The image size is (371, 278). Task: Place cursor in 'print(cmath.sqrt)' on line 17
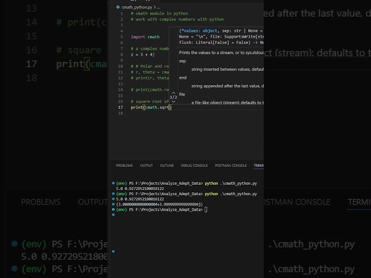click(x=151, y=107)
